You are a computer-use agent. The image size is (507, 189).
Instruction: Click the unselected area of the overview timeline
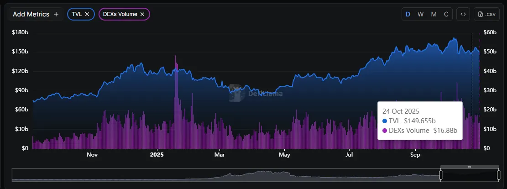[x=228, y=175]
